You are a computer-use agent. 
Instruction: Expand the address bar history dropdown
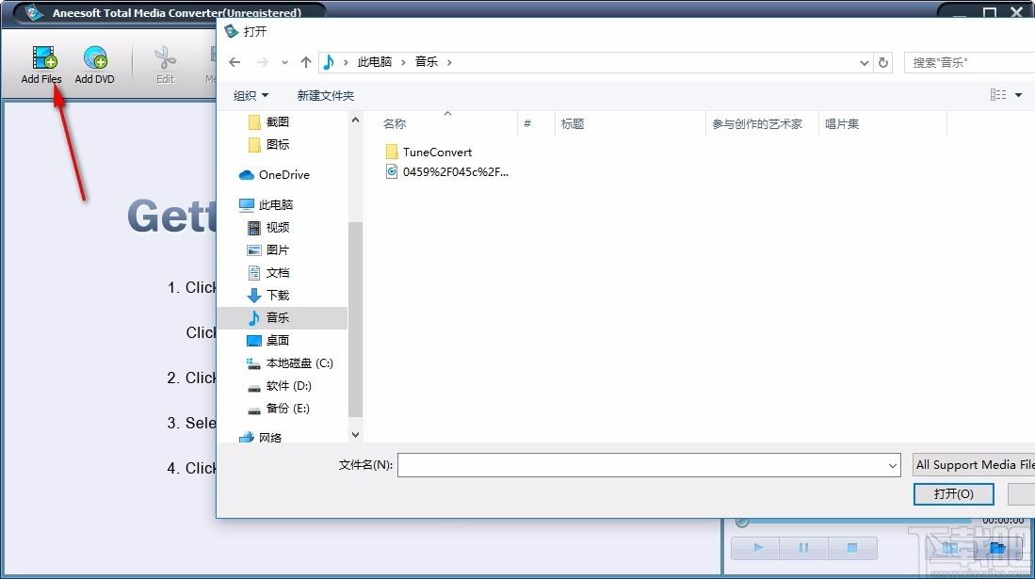(864, 63)
